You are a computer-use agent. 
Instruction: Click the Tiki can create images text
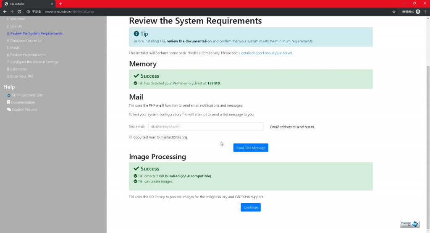155,181
